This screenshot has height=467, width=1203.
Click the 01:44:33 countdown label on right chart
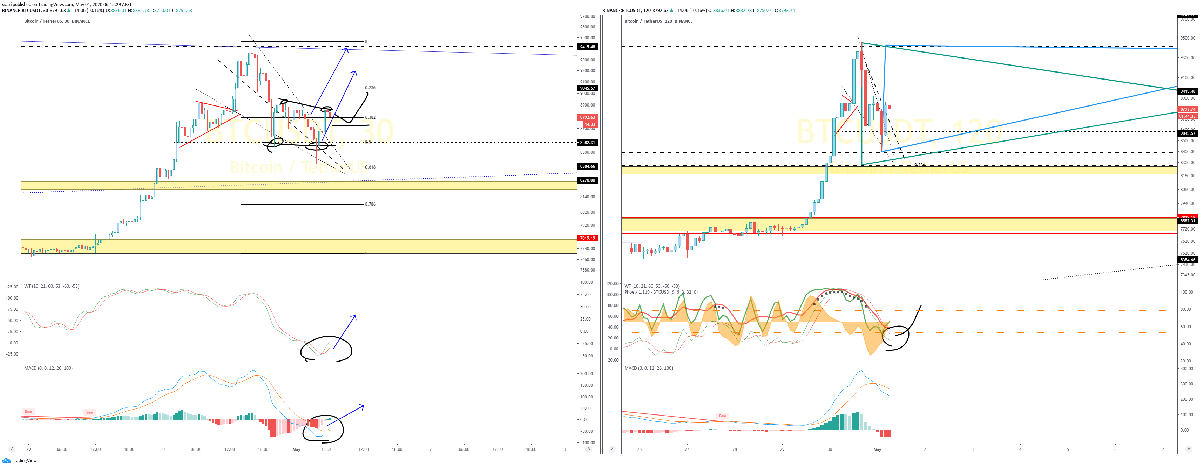[1188, 116]
